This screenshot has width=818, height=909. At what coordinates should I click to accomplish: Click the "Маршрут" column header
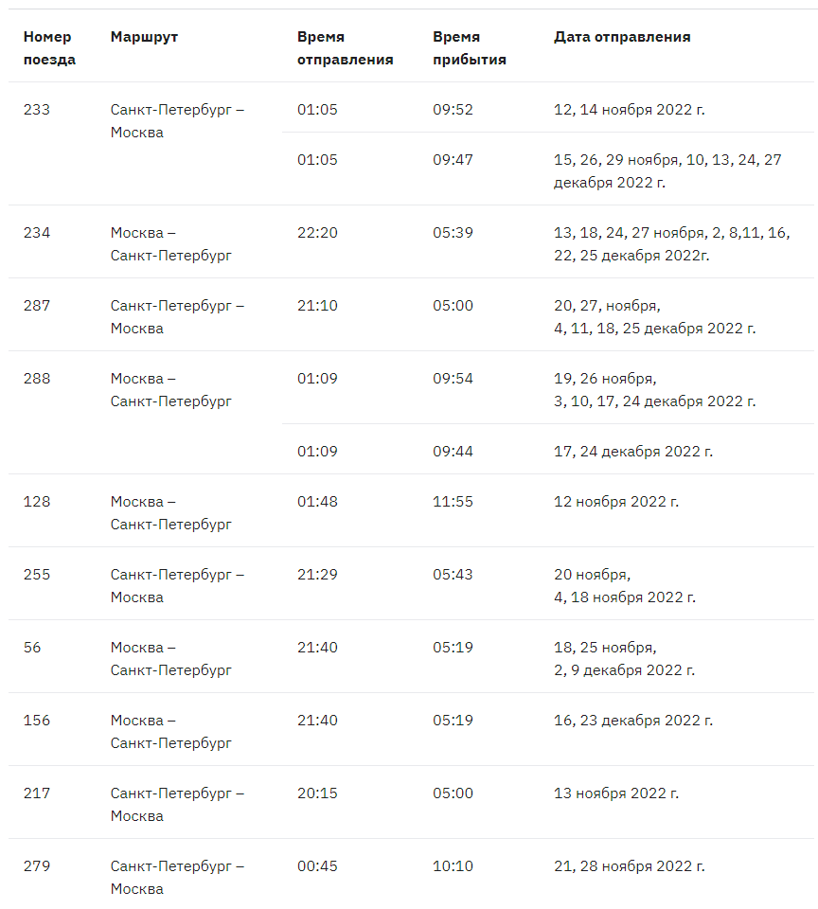click(144, 37)
